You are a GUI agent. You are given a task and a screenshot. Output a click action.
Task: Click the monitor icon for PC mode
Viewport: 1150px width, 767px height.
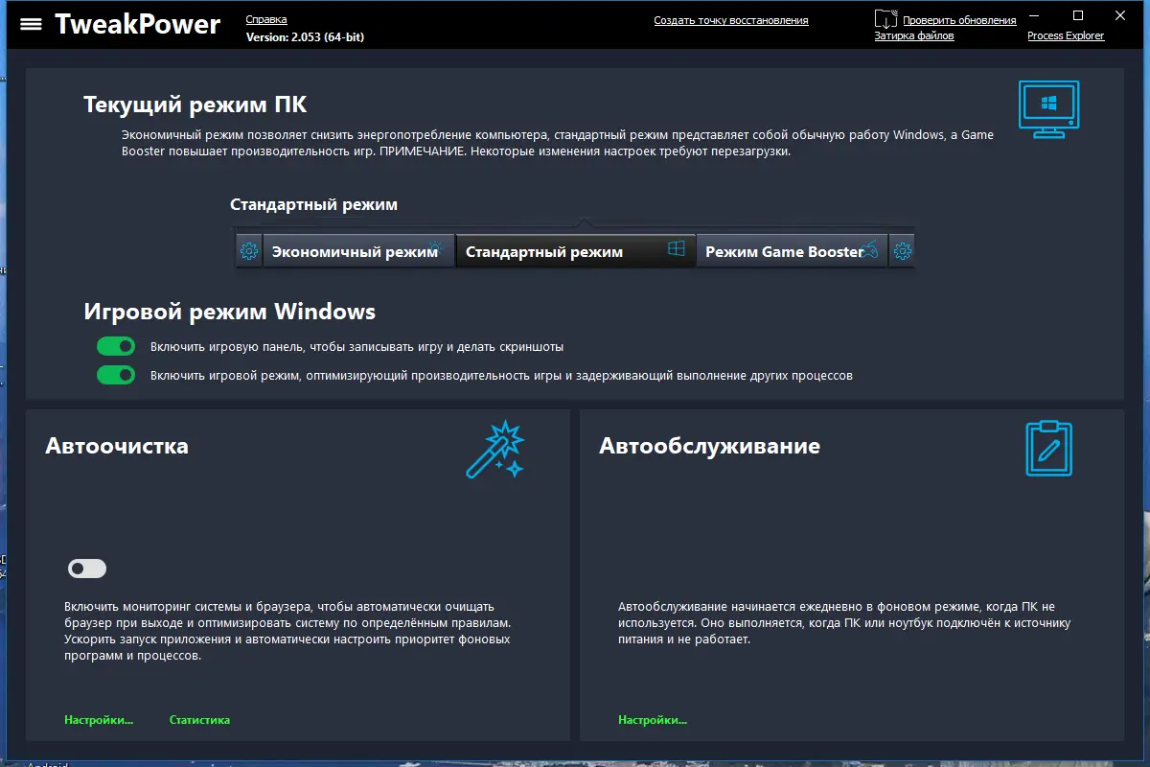tap(1048, 110)
